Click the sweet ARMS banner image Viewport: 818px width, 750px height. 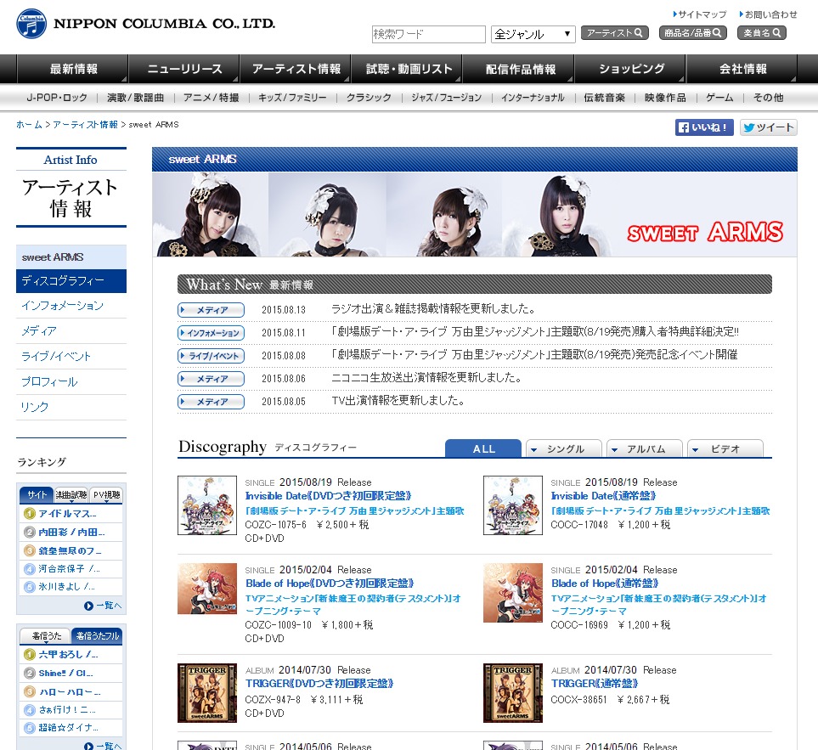tap(475, 214)
